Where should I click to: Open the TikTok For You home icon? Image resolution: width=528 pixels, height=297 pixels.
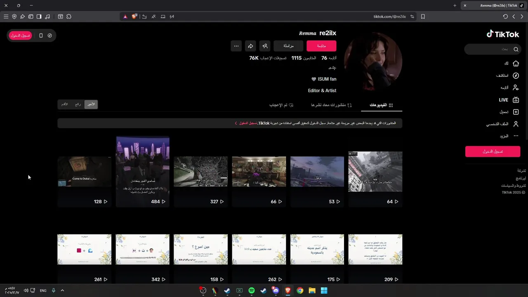516,64
